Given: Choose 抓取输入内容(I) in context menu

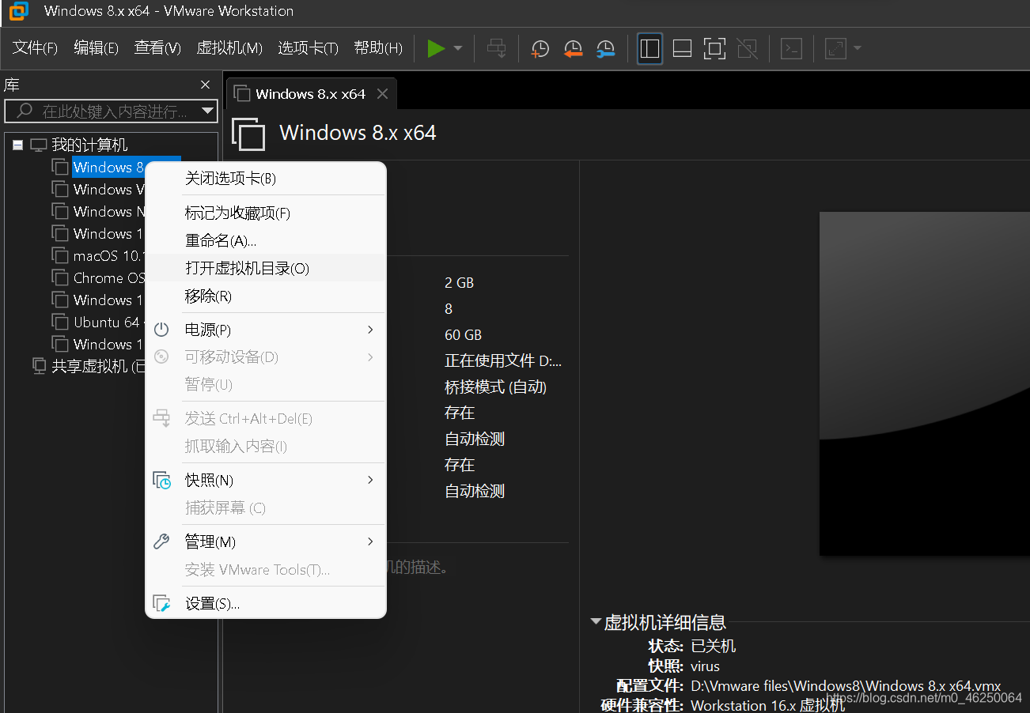Looking at the screenshot, I should click(x=266, y=446).
